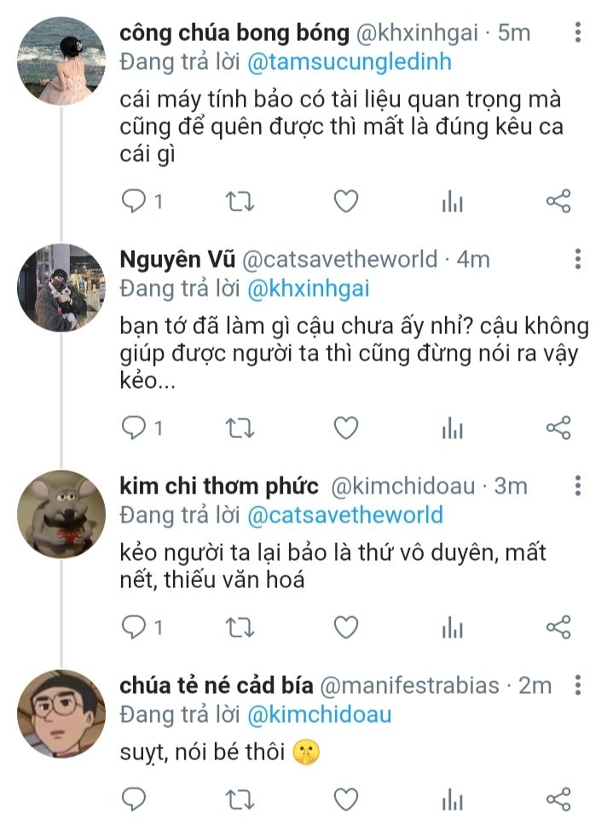Open the @khxinhgai mention link in Nguyên Vũ's reply

point(308,288)
